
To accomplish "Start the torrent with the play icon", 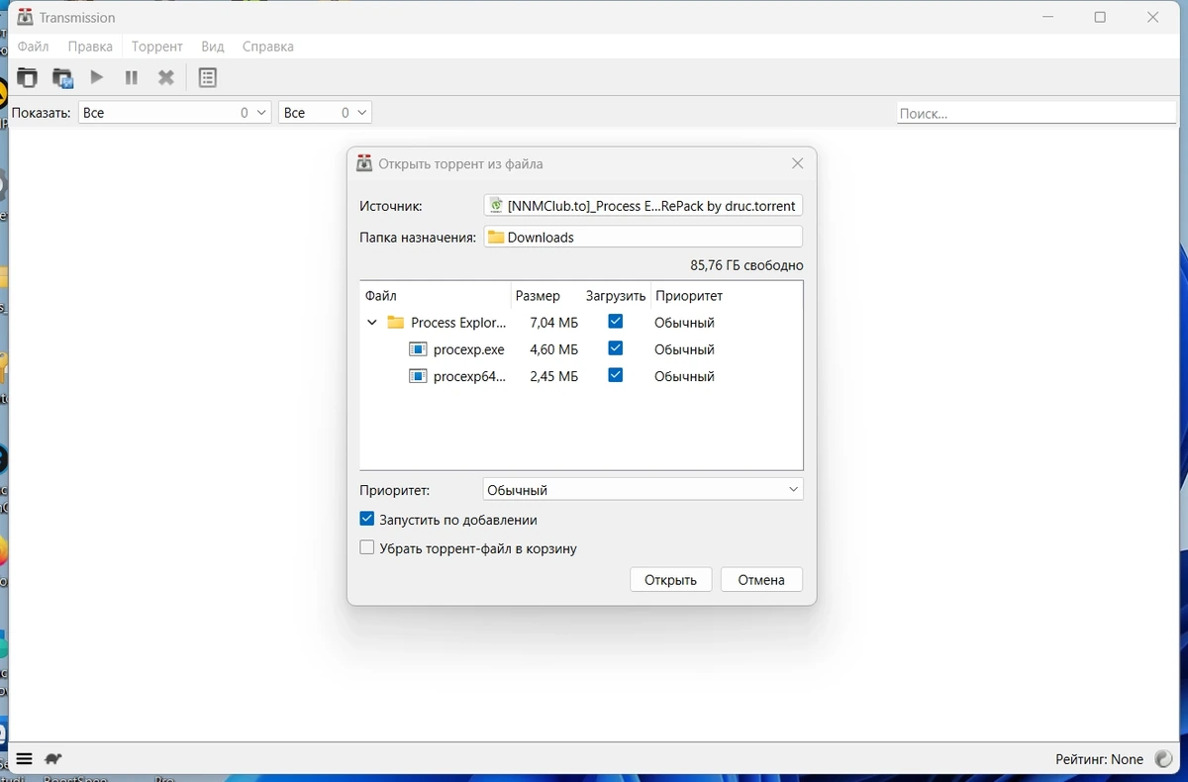I will 97,77.
